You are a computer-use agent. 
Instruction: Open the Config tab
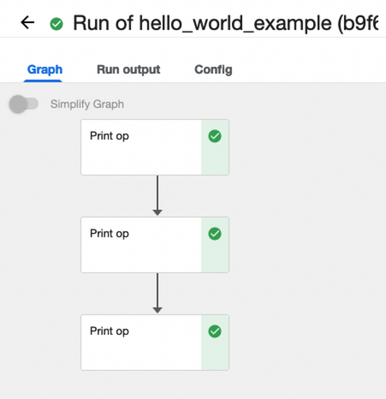(213, 70)
